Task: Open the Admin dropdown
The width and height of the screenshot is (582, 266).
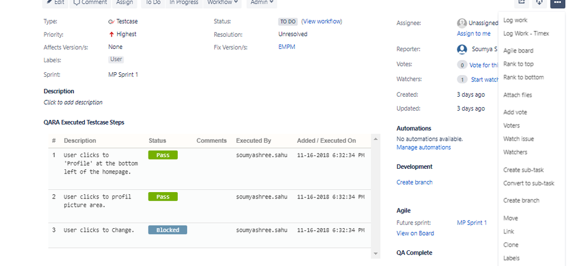Action: (262, 2)
